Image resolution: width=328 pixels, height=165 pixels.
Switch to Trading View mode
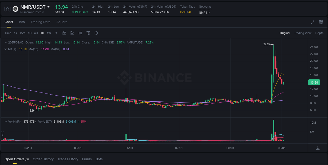[303, 33]
